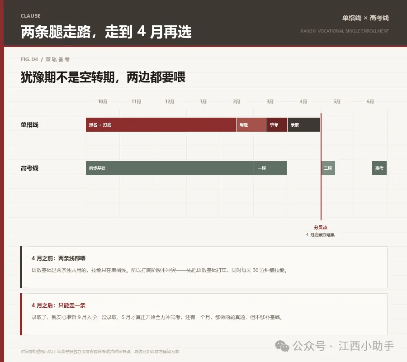Select the 一模 timeline segment
The height and width of the screenshot is (362, 407).
click(x=270, y=168)
